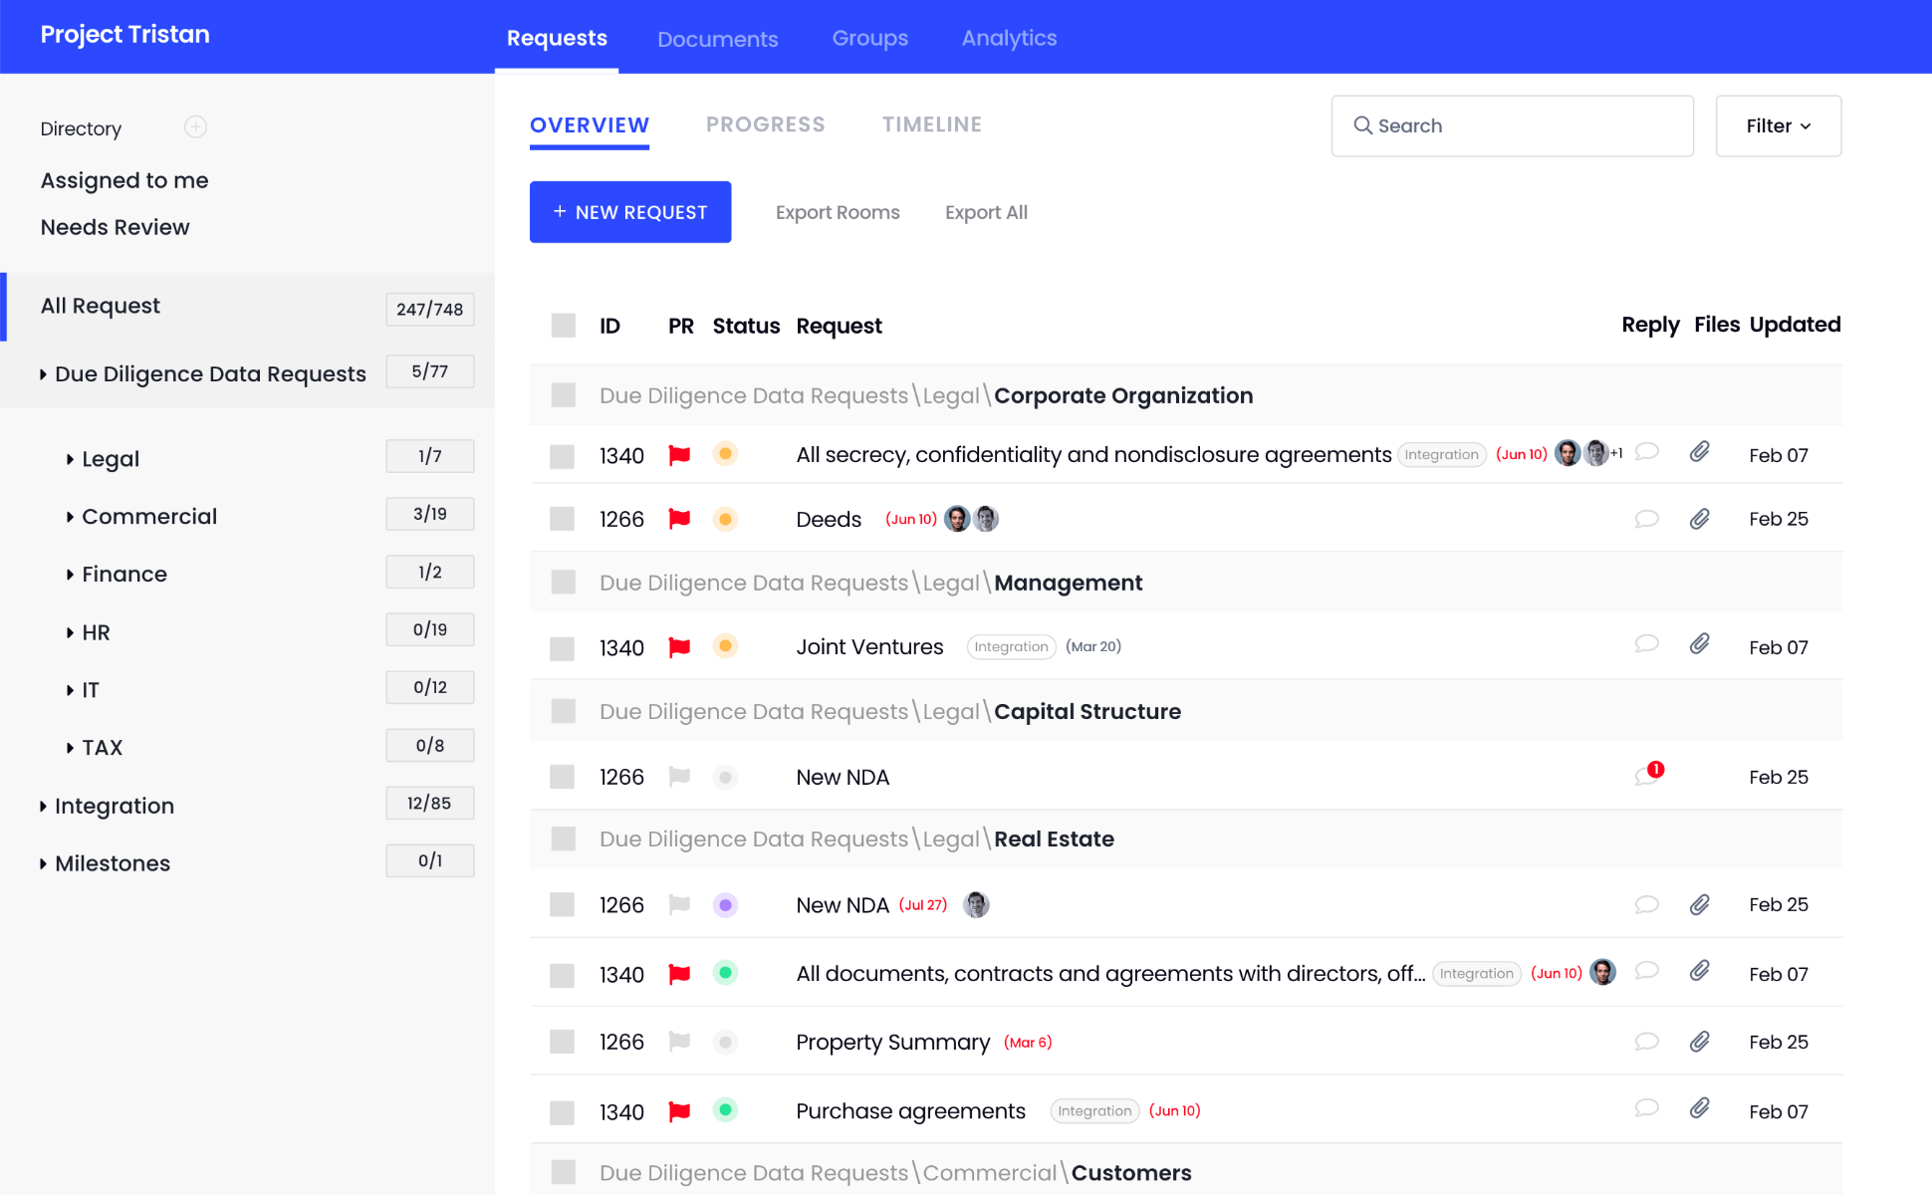Click the NEW REQUEST button
Screen dimensions: 1932x1195
tap(630, 212)
